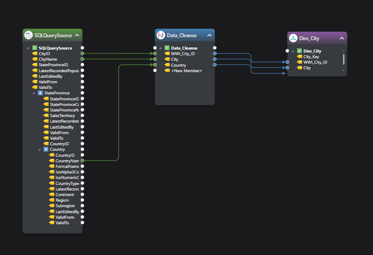Click the output port for CountryName field
The image size is (373, 255).
click(x=82, y=161)
